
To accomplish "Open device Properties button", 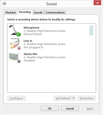I will pyautogui.click(x=87, y=98).
